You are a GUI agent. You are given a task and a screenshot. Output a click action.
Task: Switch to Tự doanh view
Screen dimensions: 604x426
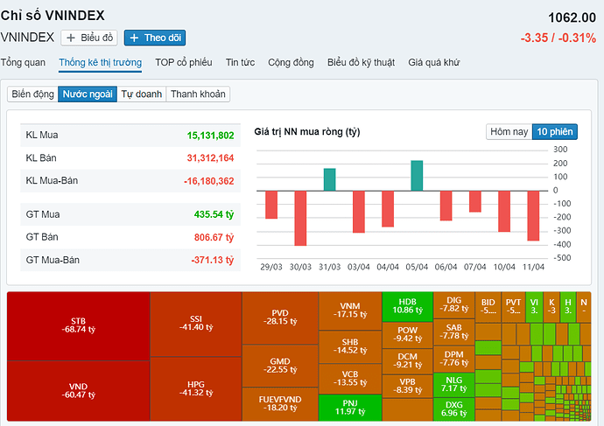tap(140, 94)
